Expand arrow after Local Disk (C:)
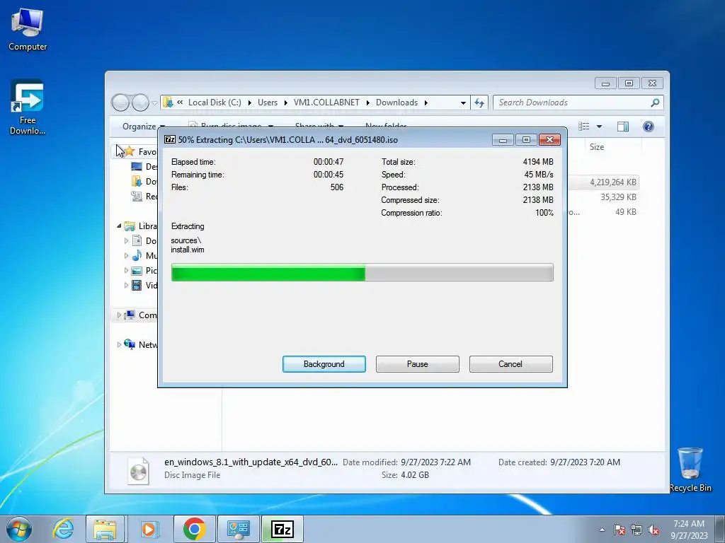 coord(250,103)
